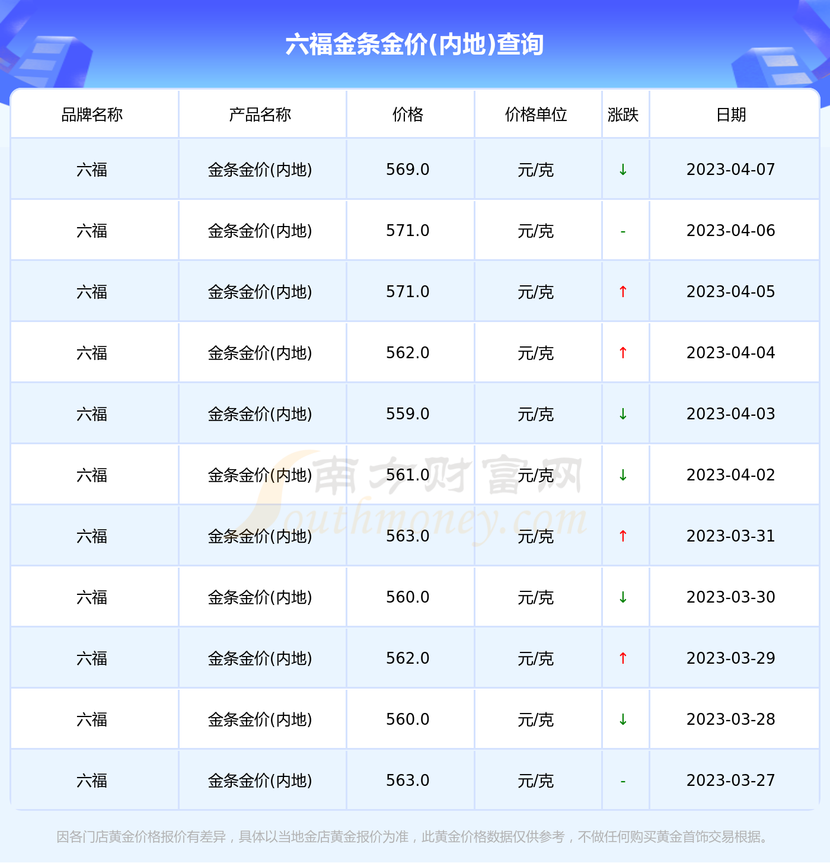Select the 价格单位 column header
This screenshot has width=830, height=863.
point(536,114)
